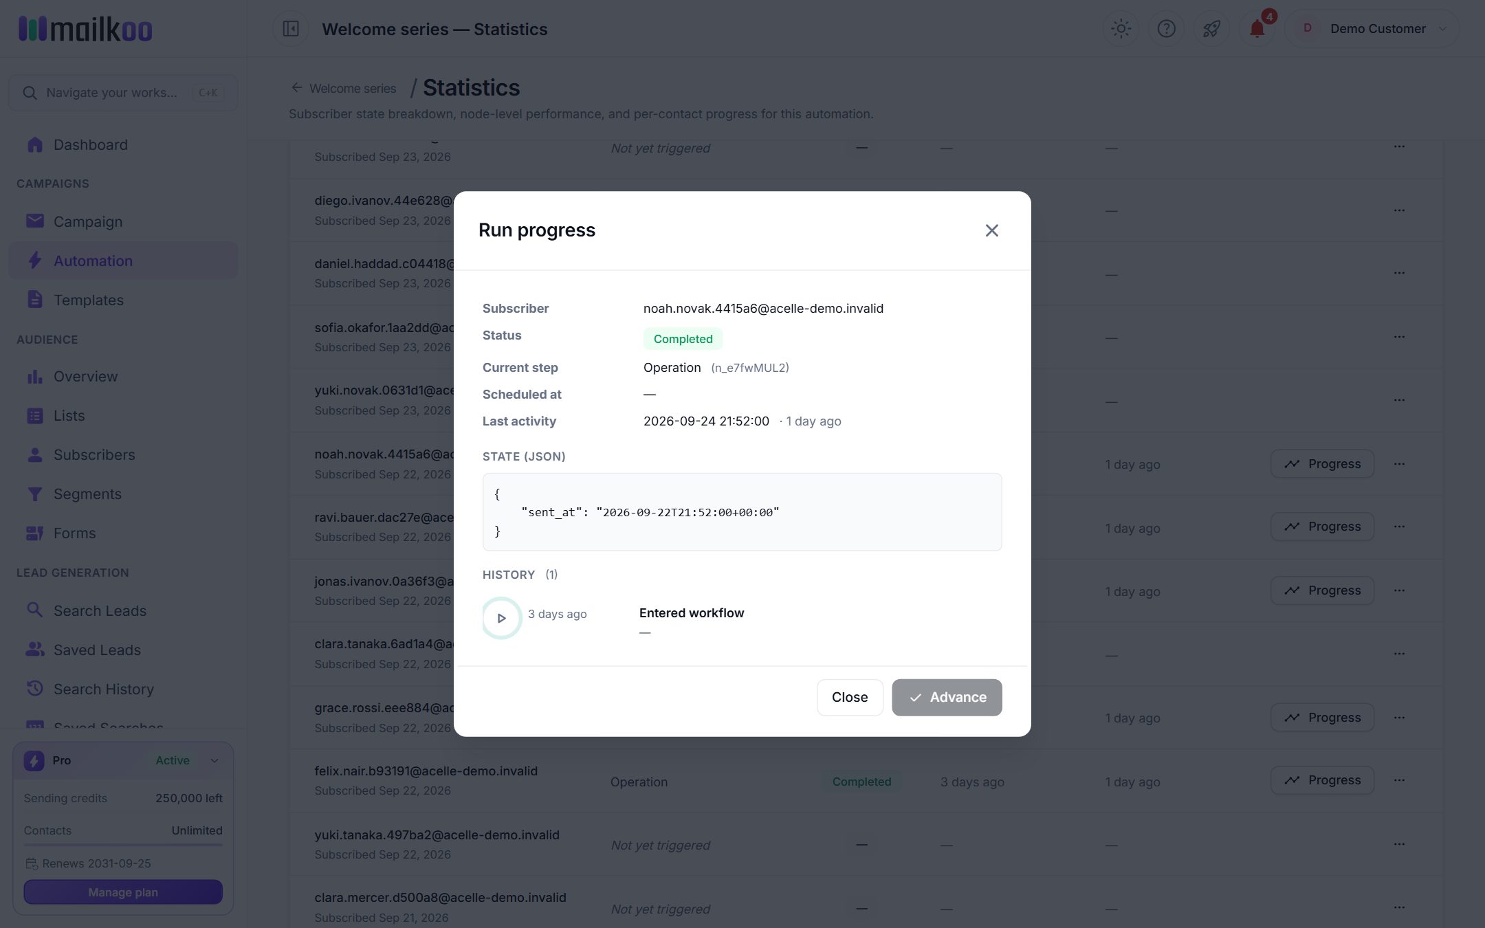Click felix.nair.b93191@acelle-demo.invalid email
Screen dimensions: 1485x928
[x=426, y=771]
